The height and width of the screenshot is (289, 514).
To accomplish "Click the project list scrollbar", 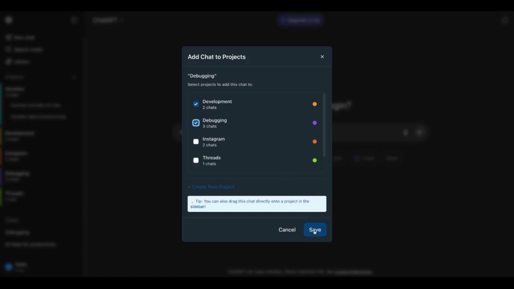I will coord(324,125).
